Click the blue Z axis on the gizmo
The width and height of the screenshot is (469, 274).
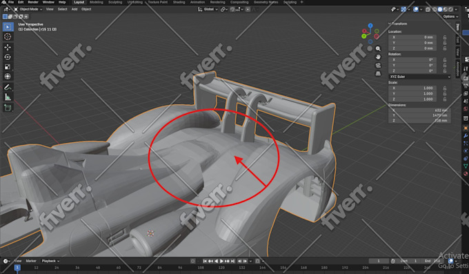(370, 26)
